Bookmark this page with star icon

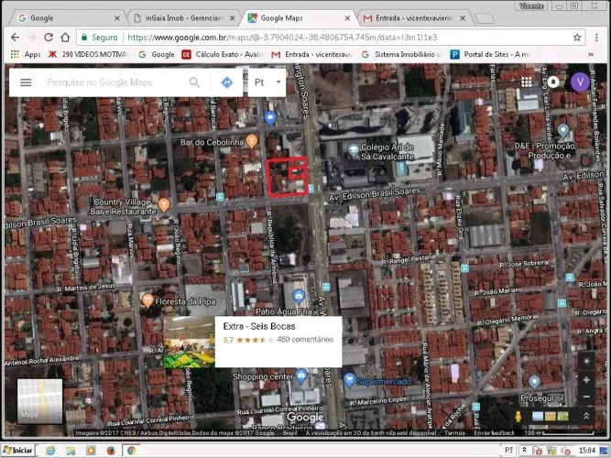pyautogui.click(x=577, y=38)
